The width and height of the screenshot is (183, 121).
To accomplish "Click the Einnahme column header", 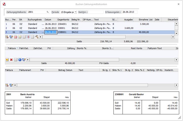I will [x=143, y=19].
